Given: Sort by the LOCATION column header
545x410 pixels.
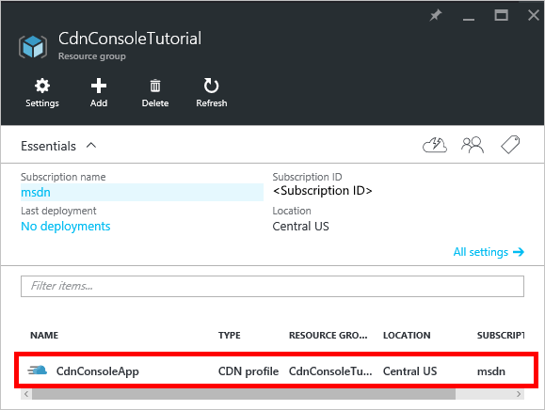Looking at the screenshot, I should coord(407,336).
